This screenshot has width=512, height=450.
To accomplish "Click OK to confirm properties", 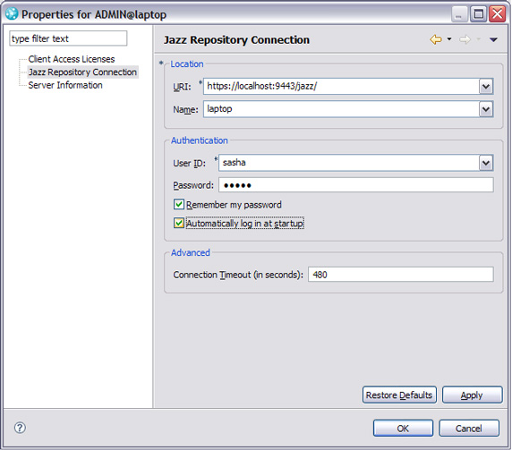I will click(403, 429).
